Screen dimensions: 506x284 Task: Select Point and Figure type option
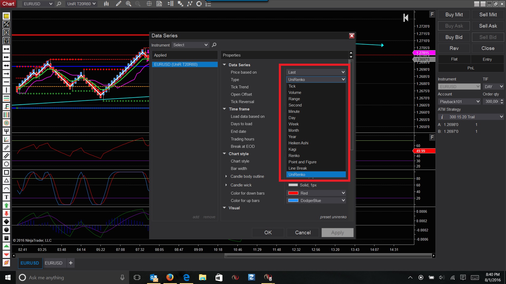[x=302, y=162]
